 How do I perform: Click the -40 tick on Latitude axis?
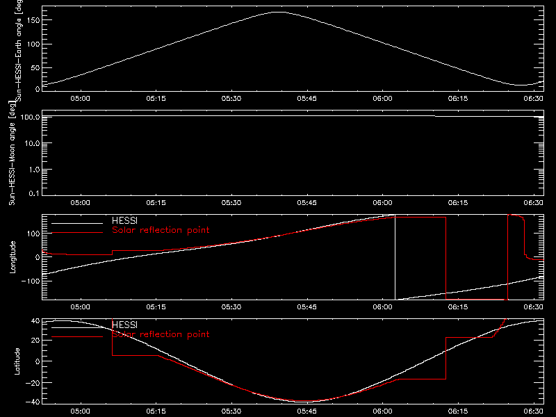pyautogui.click(x=33, y=402)
